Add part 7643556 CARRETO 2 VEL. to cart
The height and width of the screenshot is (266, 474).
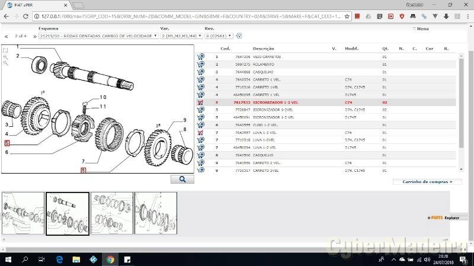(x=201, y=162)
